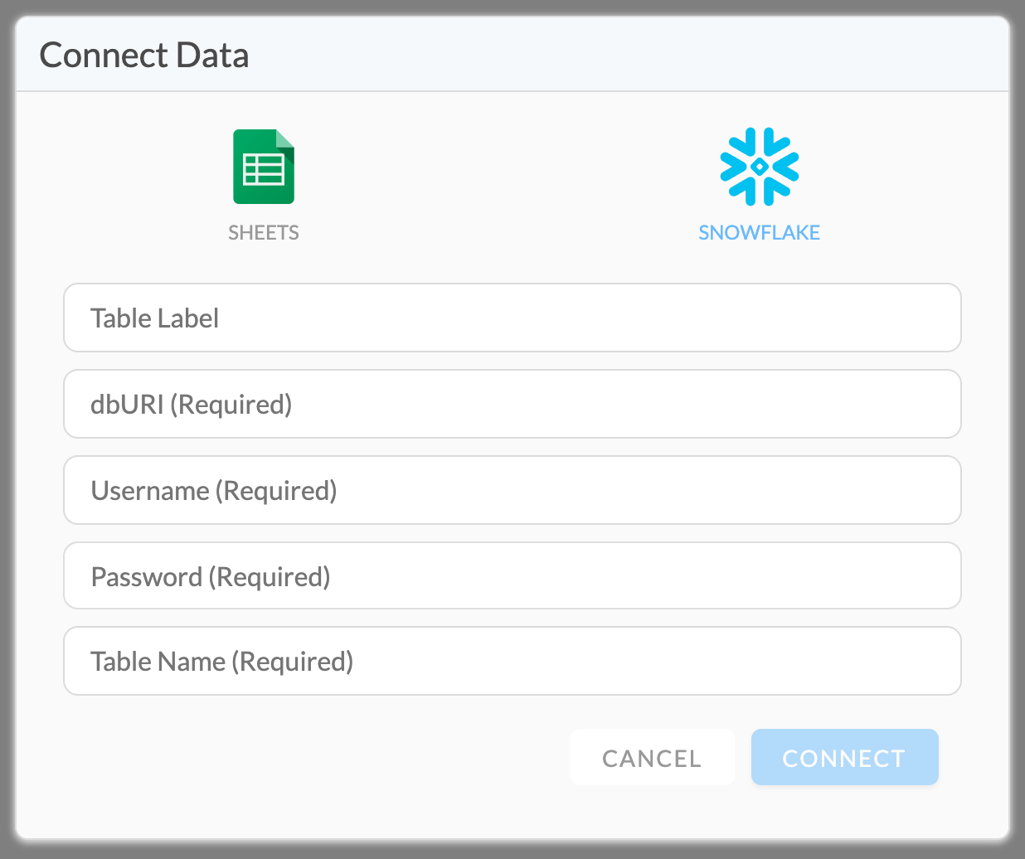Select the Username (Required) text box
This screenshot has width=1025, height=859.
click(x=512, y=491)
